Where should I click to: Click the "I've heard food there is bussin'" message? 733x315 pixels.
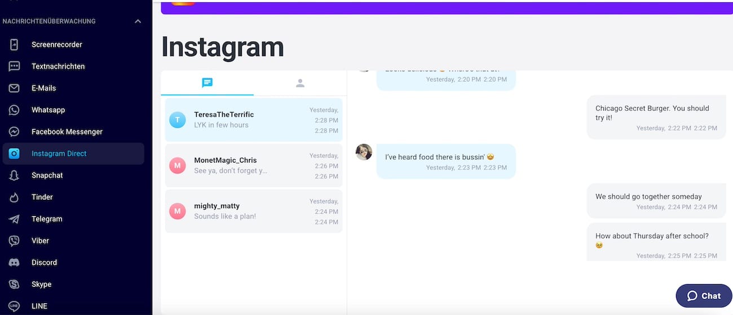click(446, 161)
